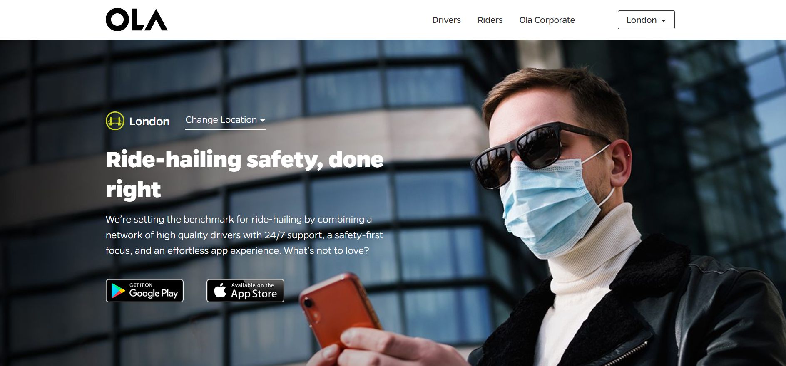Open the London city selector in the header

click(x=646, y=20)
